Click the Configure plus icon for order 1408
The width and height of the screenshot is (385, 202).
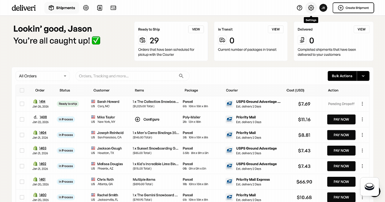137,119
